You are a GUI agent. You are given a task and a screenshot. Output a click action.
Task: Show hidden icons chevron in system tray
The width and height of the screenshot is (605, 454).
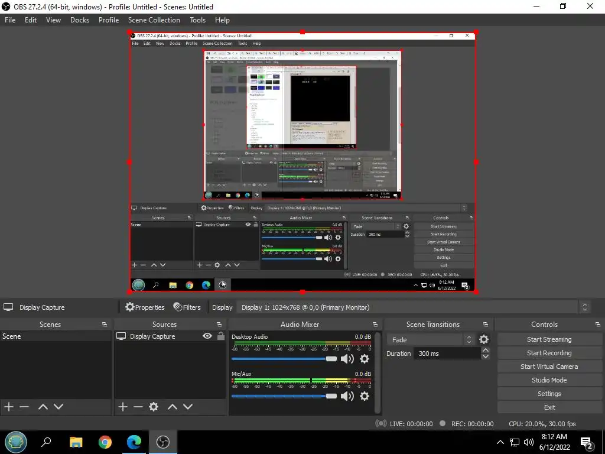pyautogui.click(x=500, y=442)
